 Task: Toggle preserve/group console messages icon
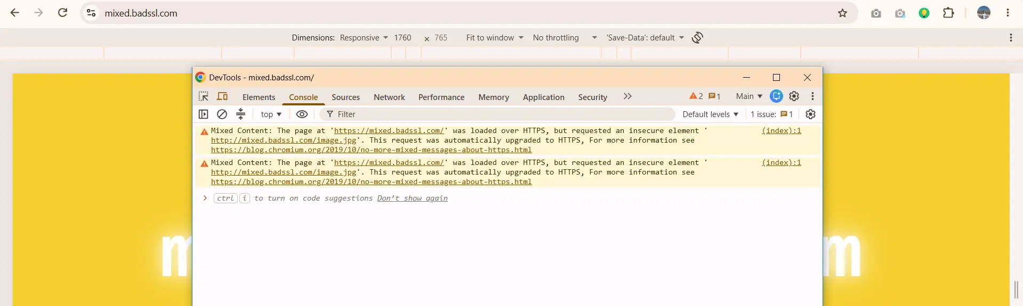[241, 114]
